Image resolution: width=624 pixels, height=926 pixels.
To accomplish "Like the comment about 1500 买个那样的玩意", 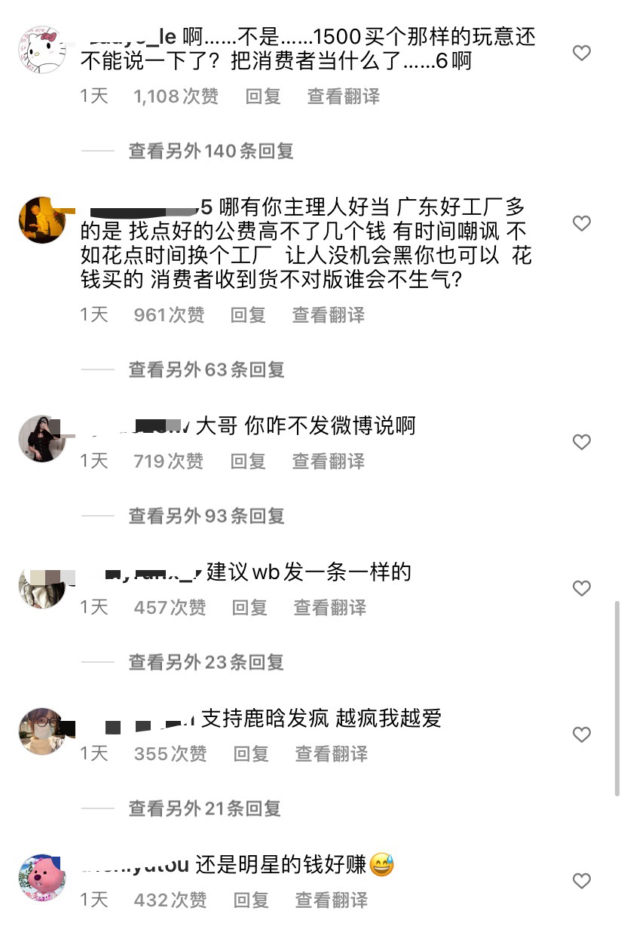I will [x=581, y=53].
